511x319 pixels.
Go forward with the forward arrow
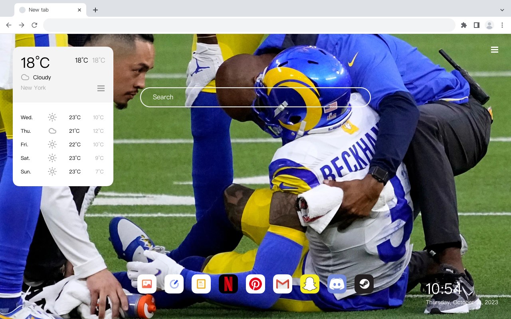tap(22, 25)
